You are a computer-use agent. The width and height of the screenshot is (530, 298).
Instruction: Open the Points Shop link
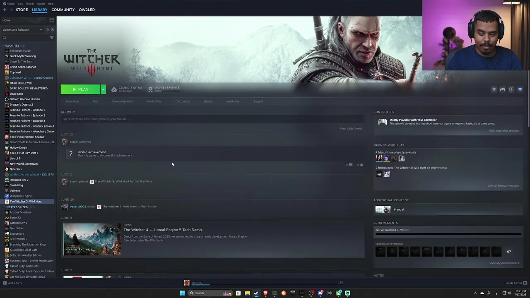pyautogui.click(x=154, y=101)
